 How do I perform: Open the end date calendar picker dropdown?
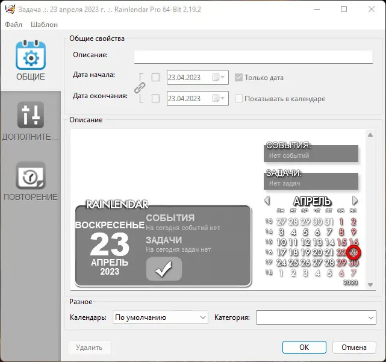coord(219,98)
